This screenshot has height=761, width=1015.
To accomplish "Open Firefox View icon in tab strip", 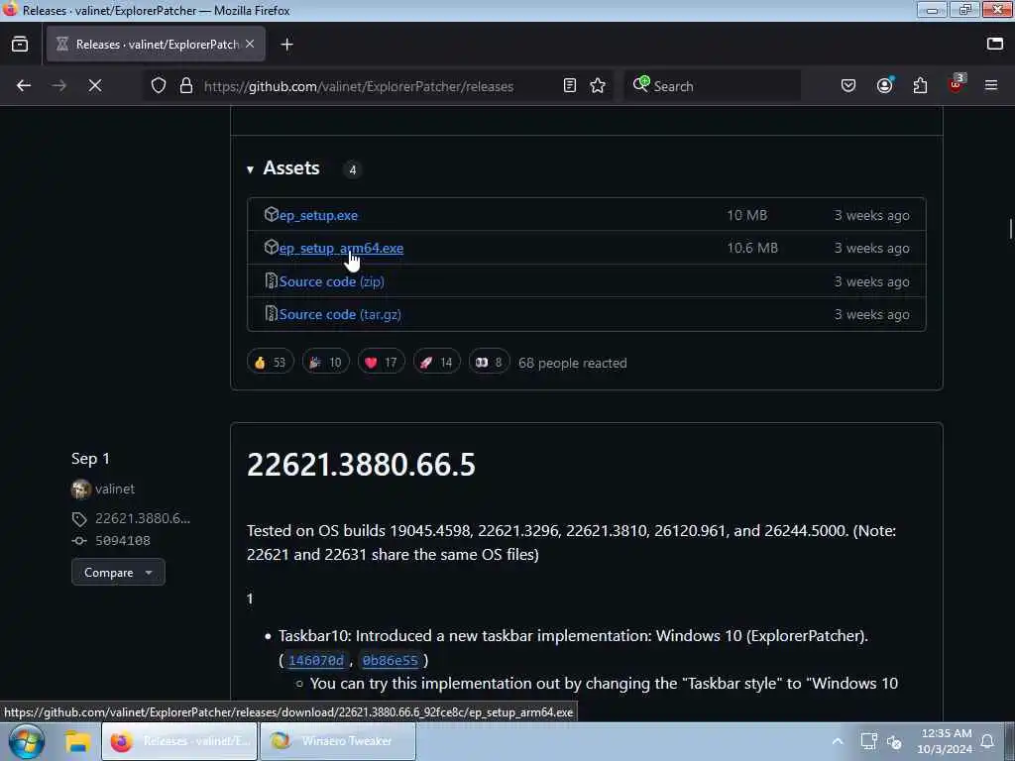I will pyautogui.click(x=20, y=44).
